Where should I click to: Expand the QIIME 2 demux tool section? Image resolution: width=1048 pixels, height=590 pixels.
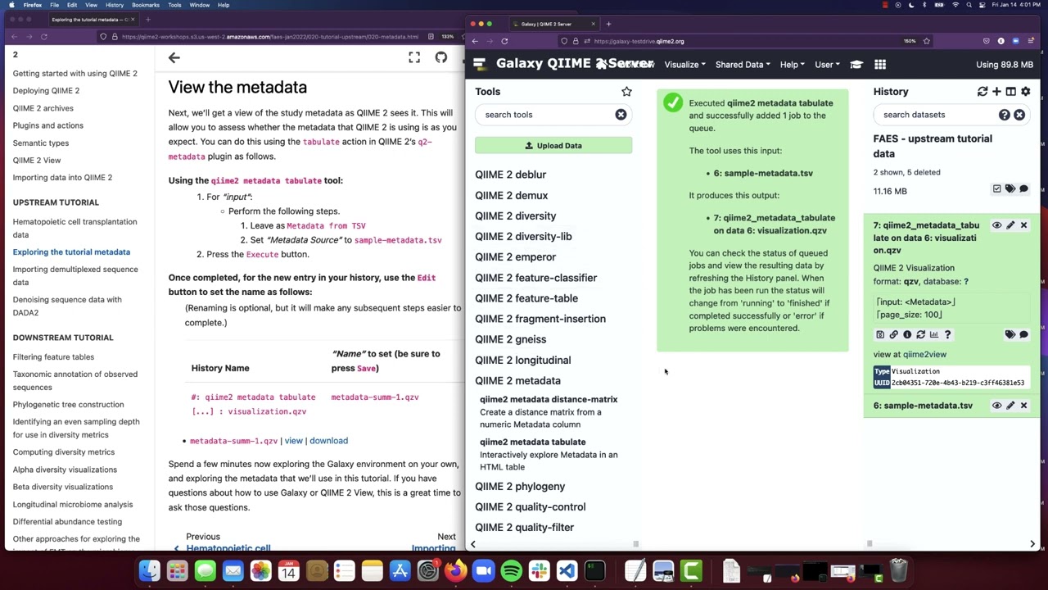pos(511,195)
